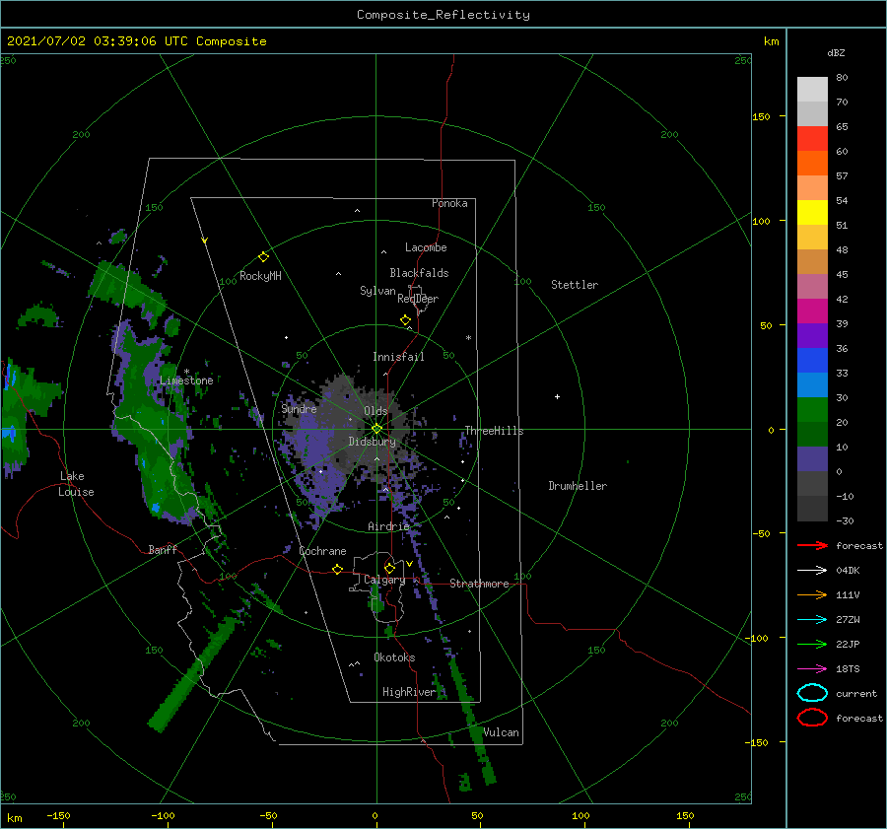
Task: Click the yellow diamond marker below RedDeer
Action: [x=405, y=320]
